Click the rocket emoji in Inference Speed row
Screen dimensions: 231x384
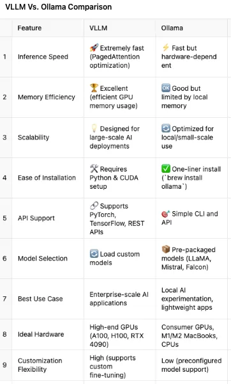tap(94, 47)
